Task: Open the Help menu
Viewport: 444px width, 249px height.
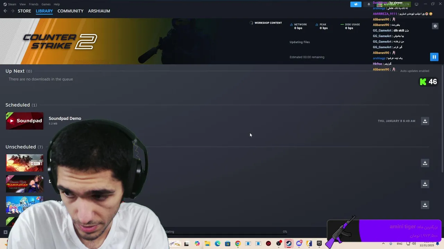Action: point(57,4)
